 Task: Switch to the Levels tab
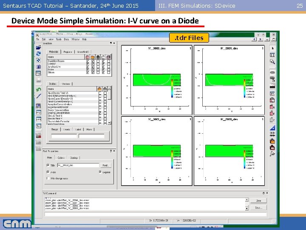67,129
